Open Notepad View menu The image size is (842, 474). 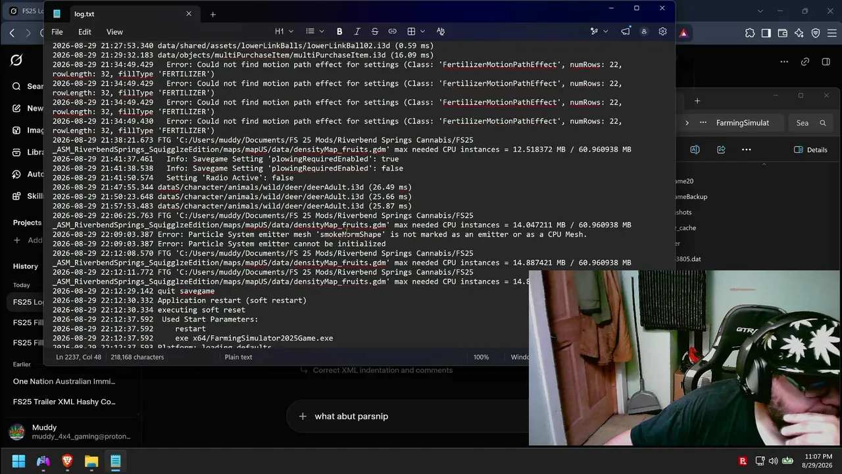(x=114, y=32)
